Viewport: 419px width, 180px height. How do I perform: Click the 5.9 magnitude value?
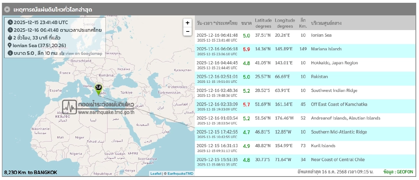pyautogui.click(x=247, y=49)
